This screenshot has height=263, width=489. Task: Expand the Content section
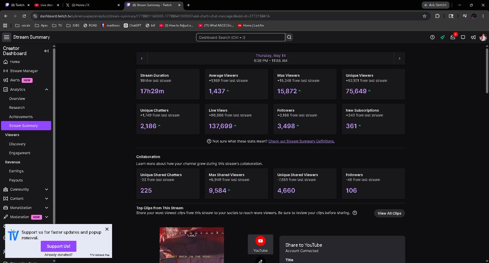(46, 199)
